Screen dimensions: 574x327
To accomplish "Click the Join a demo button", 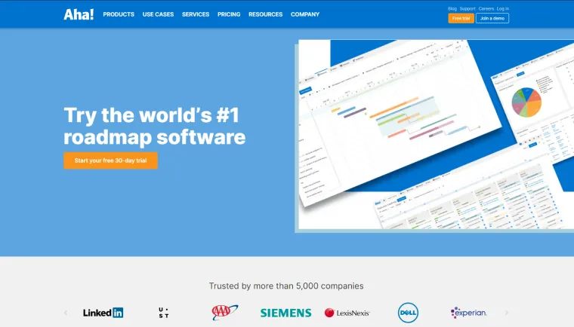I will [x=492, y=18].
